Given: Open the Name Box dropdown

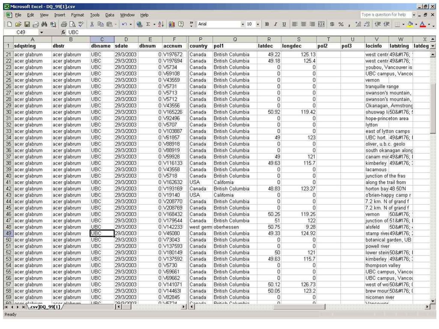Looking at the screenshot, I should pos(42,33).
